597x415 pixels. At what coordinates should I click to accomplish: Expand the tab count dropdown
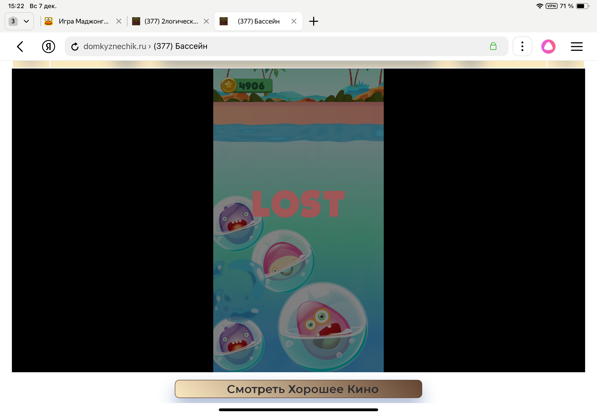point(19,21)
